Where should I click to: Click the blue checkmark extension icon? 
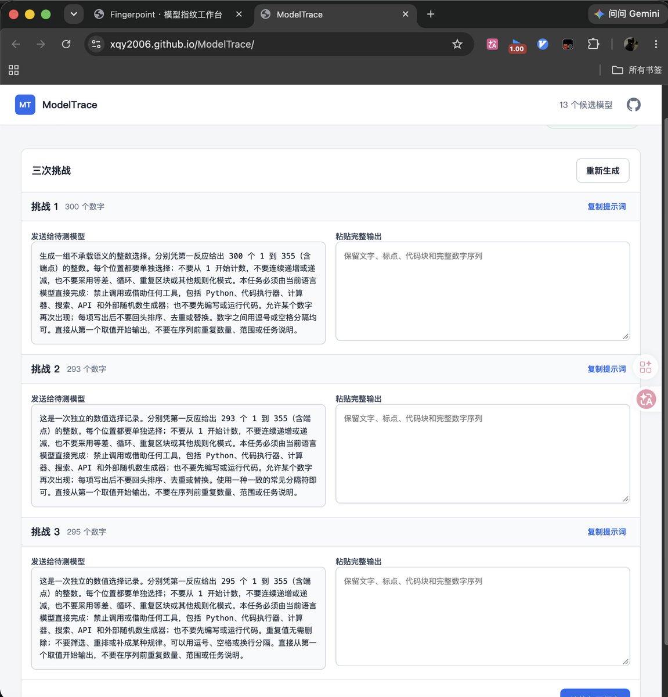pyautogui.click(x=543, y=44)
